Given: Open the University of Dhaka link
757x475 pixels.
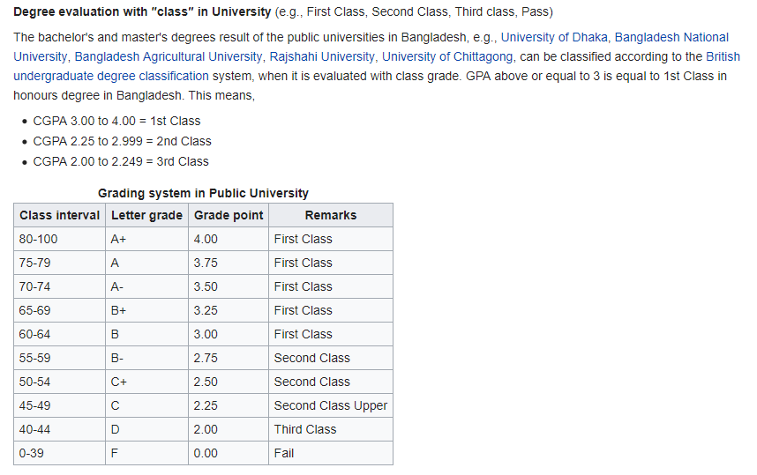Looking at the screenshot, I should (554, 37).
